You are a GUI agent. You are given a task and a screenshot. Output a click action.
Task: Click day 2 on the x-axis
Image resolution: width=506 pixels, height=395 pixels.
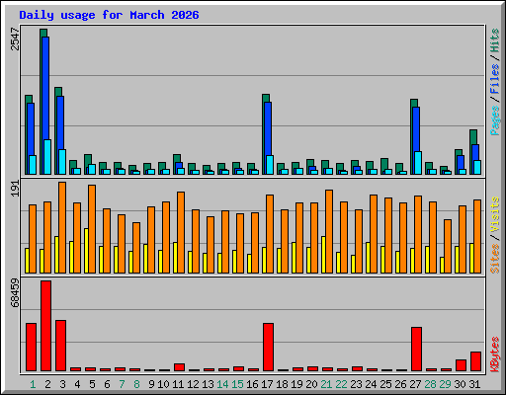(x=47, y=384)
